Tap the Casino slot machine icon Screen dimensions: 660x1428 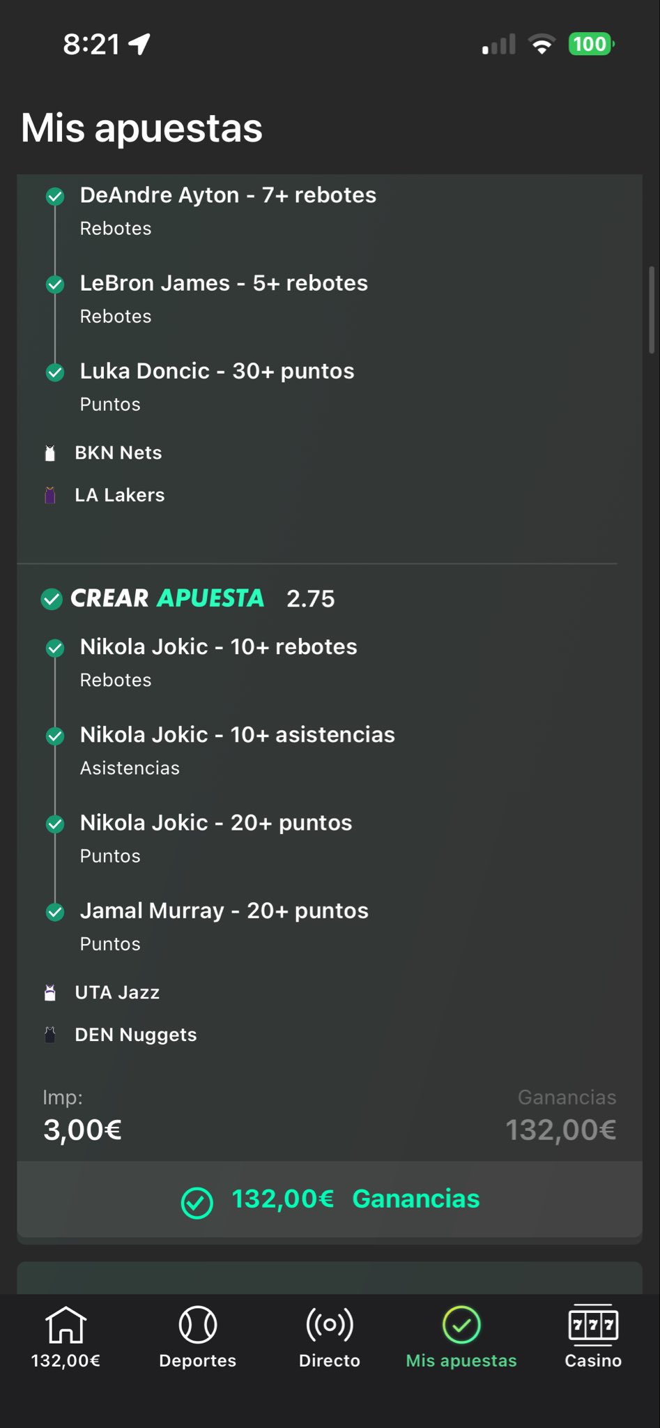[593, 1324]
